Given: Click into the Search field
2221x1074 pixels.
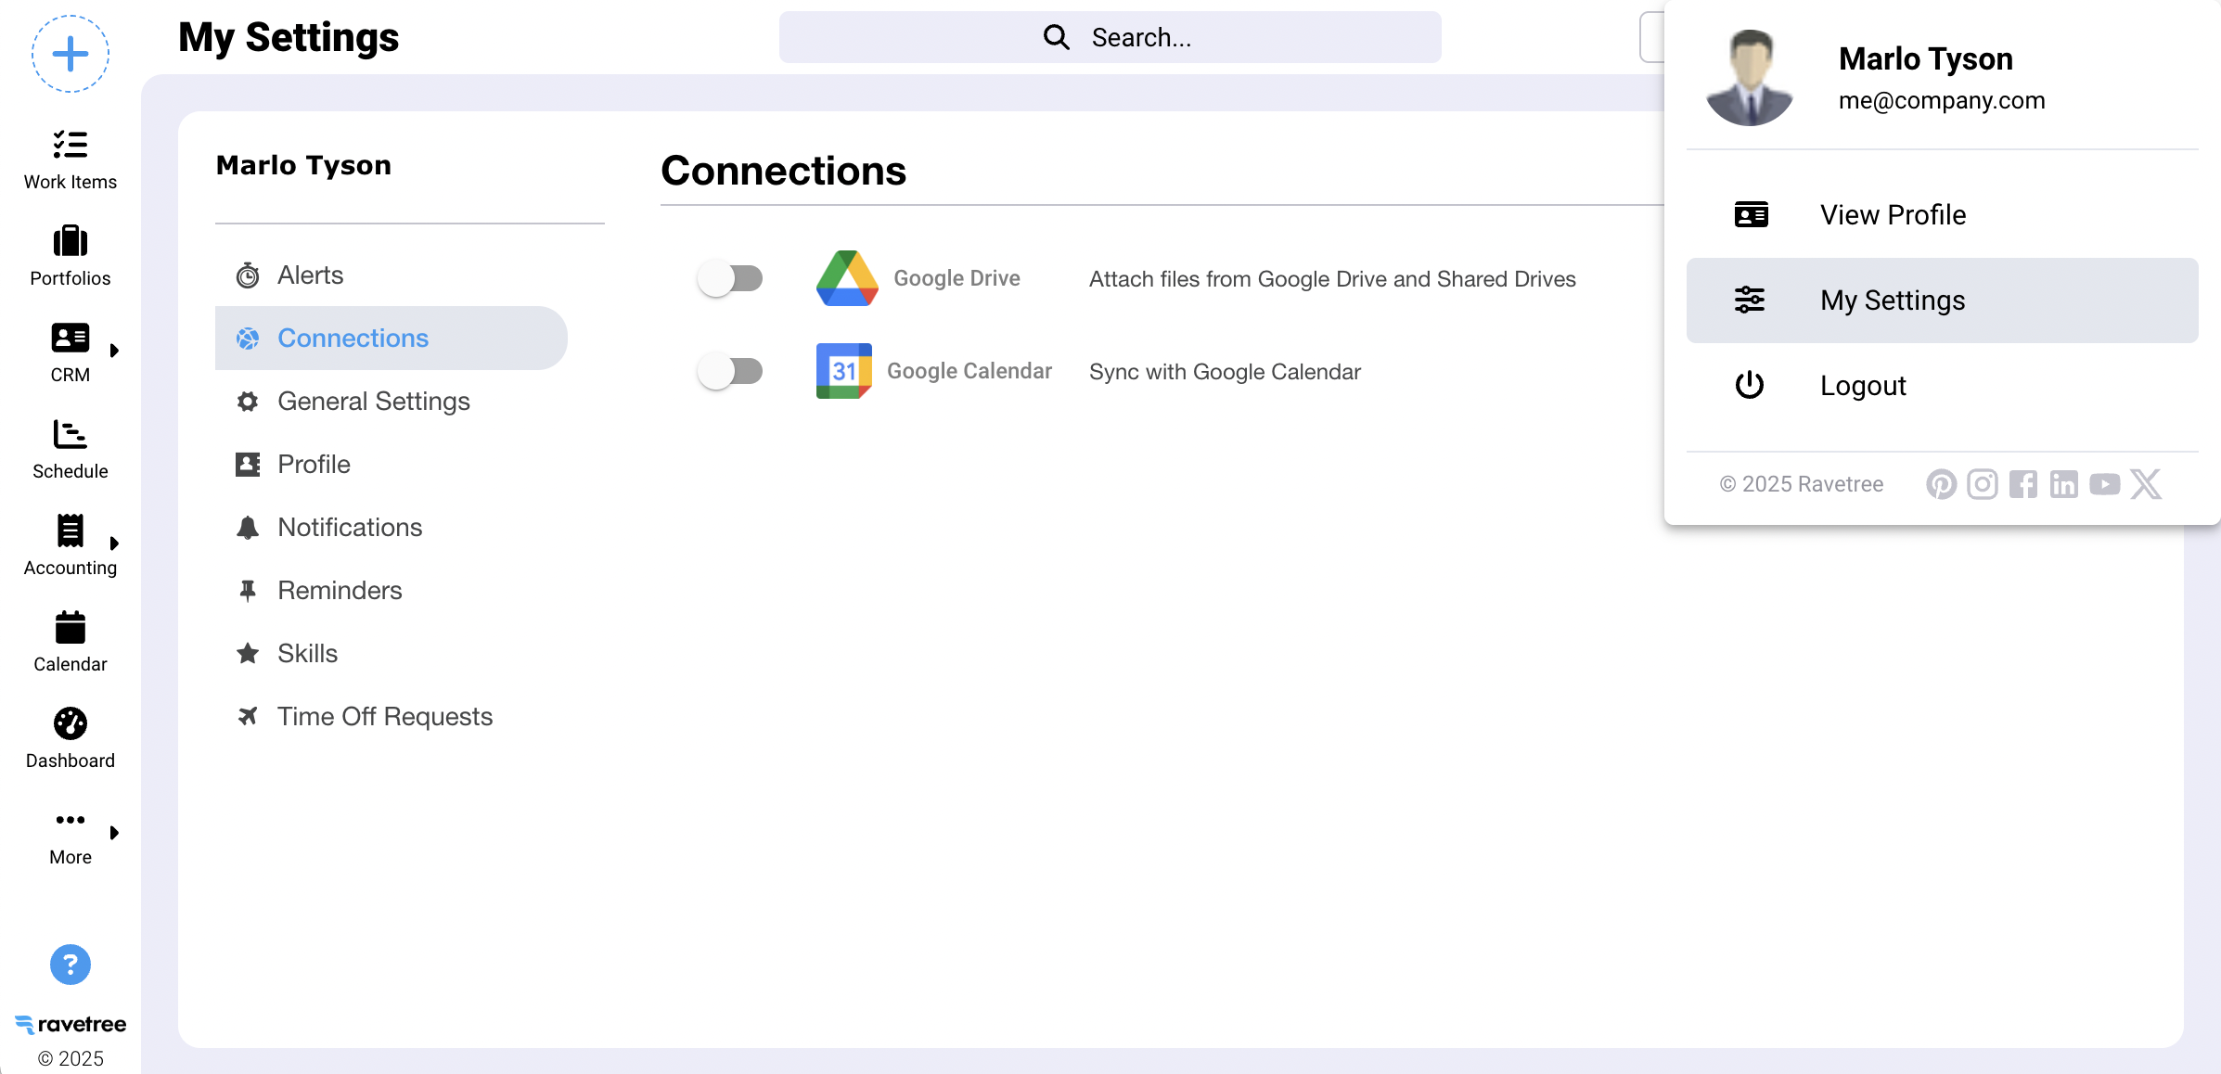Looking at the screenshot, I should 1110,37.
